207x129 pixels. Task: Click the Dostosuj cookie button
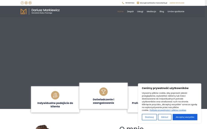coord(149,117)
